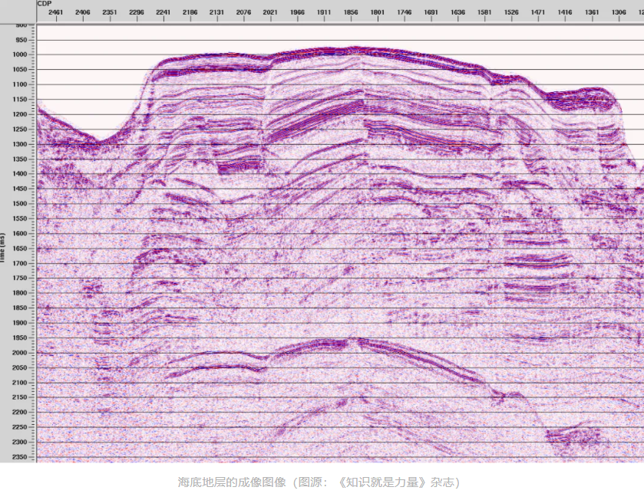Click the CDP axis header label
The height and width of the screenshot is (497, 644).
click(x=44, y=4)
